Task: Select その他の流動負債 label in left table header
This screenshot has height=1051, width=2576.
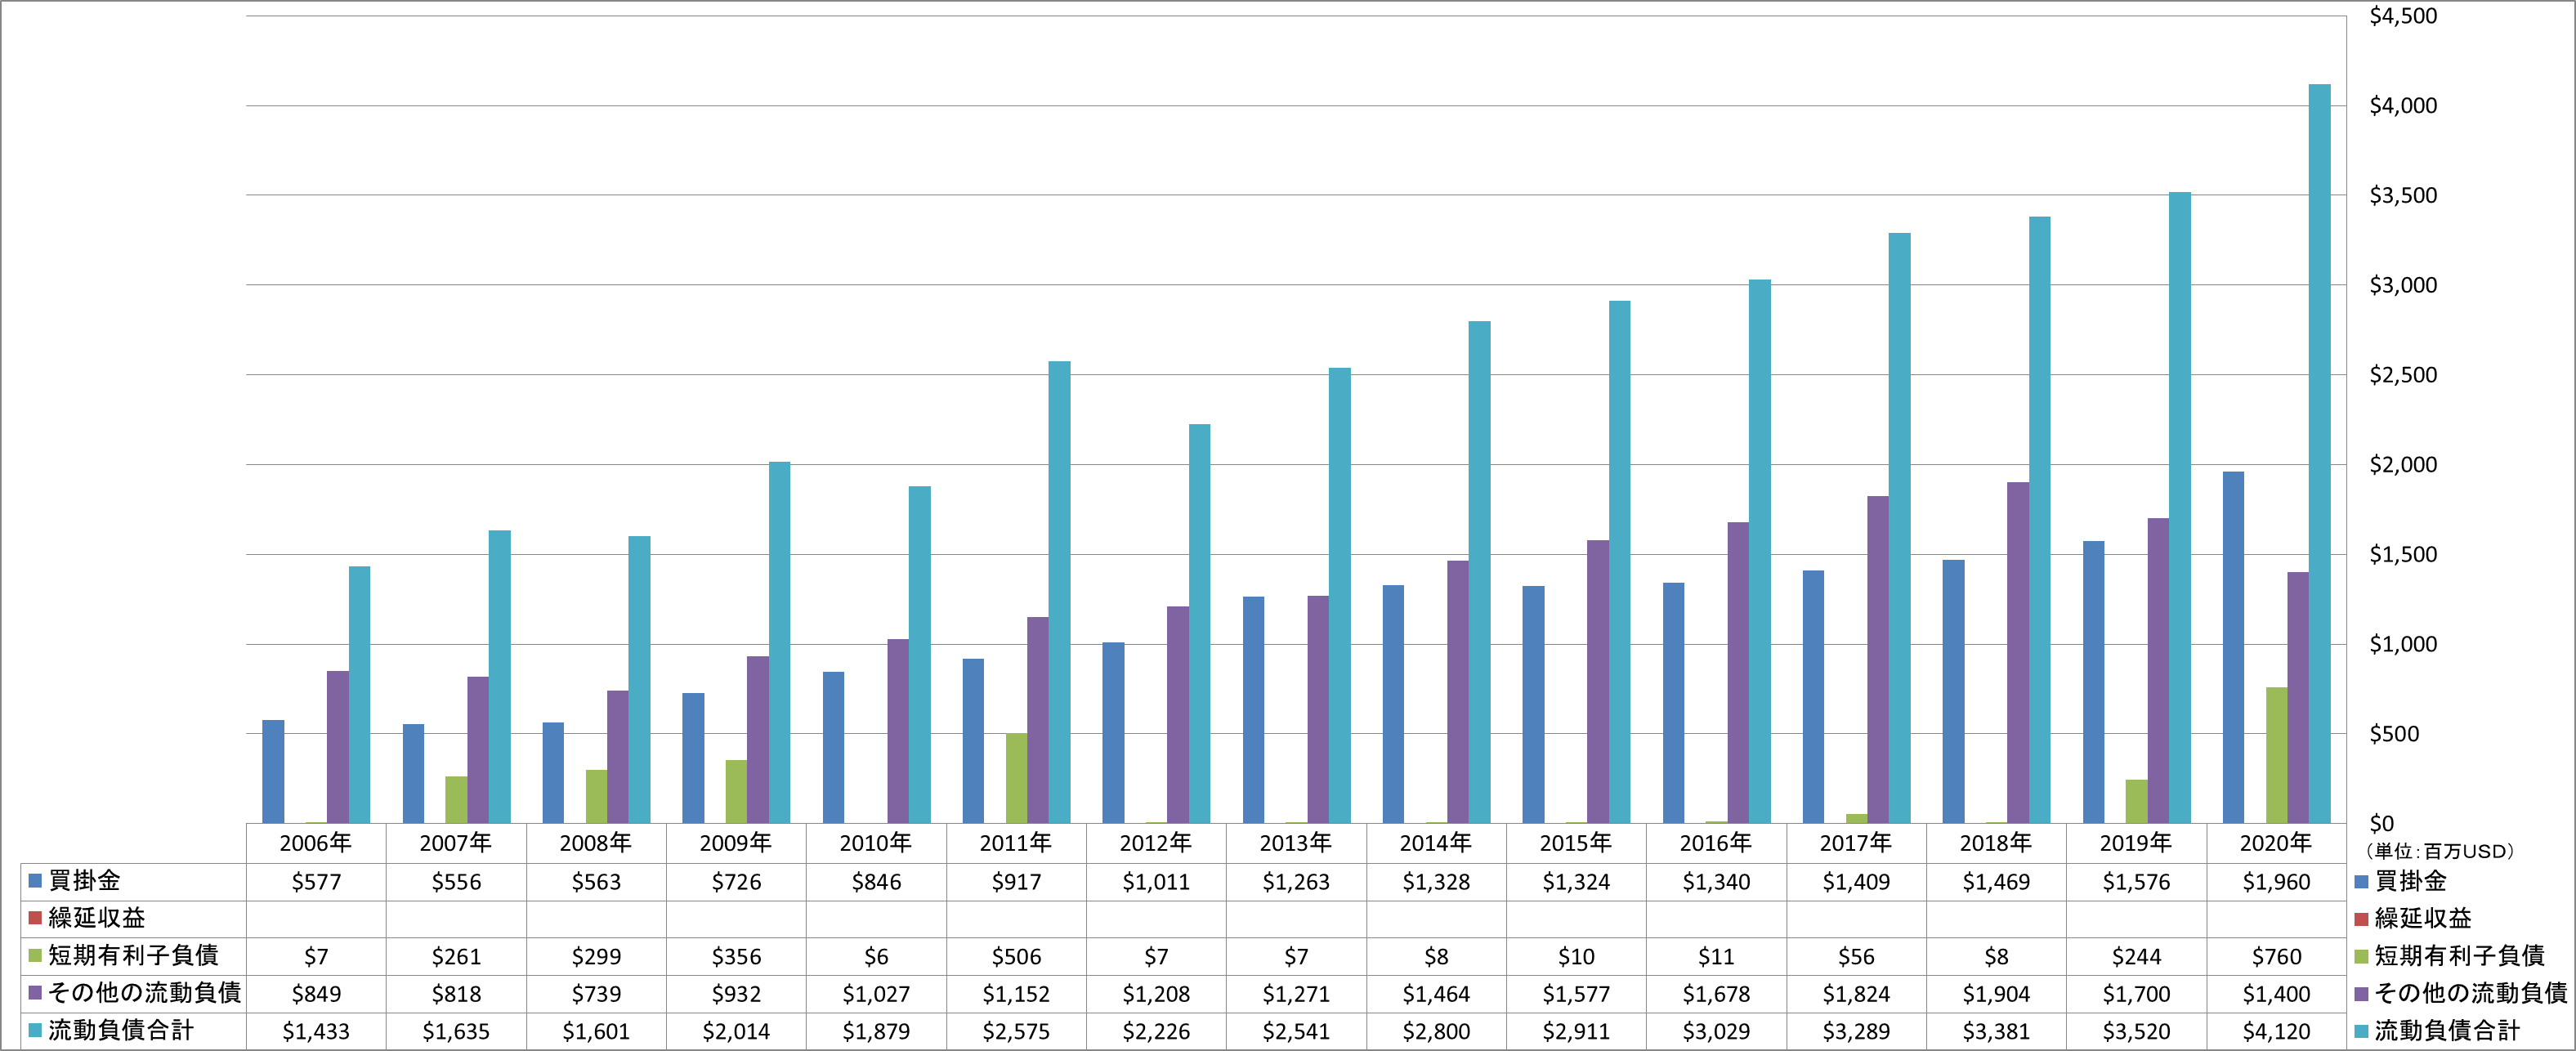Action: point(145,993)
